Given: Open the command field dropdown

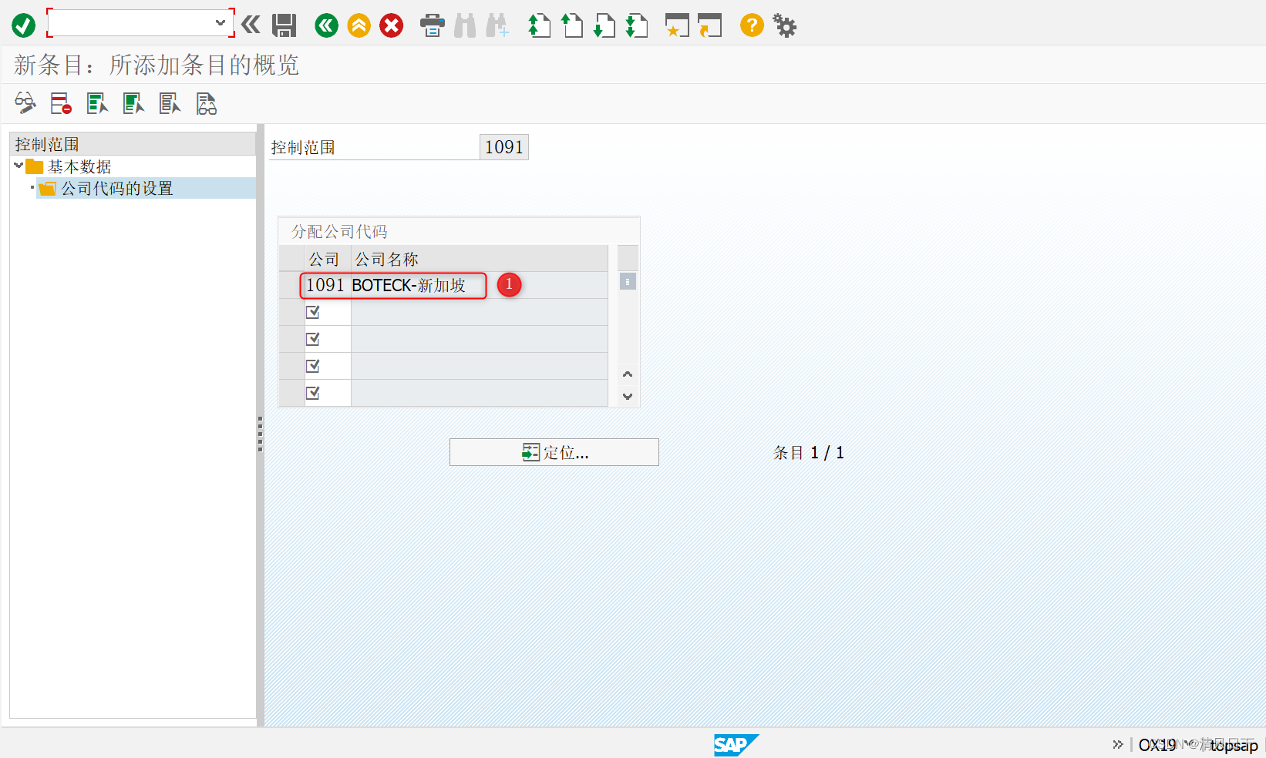Looking at the screenshot, I should 222,23.
